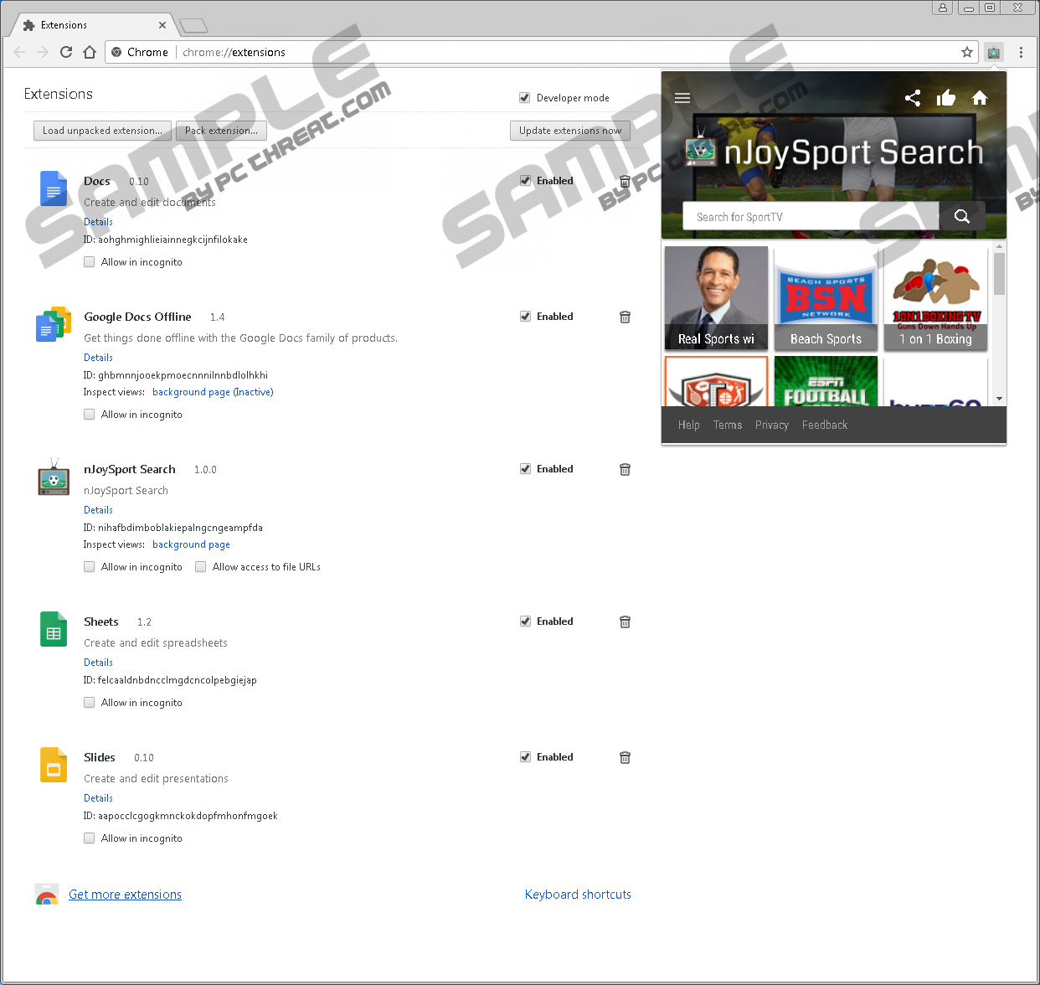
Task: Allow Sheets in incognito checkbox
Action: pyautogui.click(x=90, y=703)
